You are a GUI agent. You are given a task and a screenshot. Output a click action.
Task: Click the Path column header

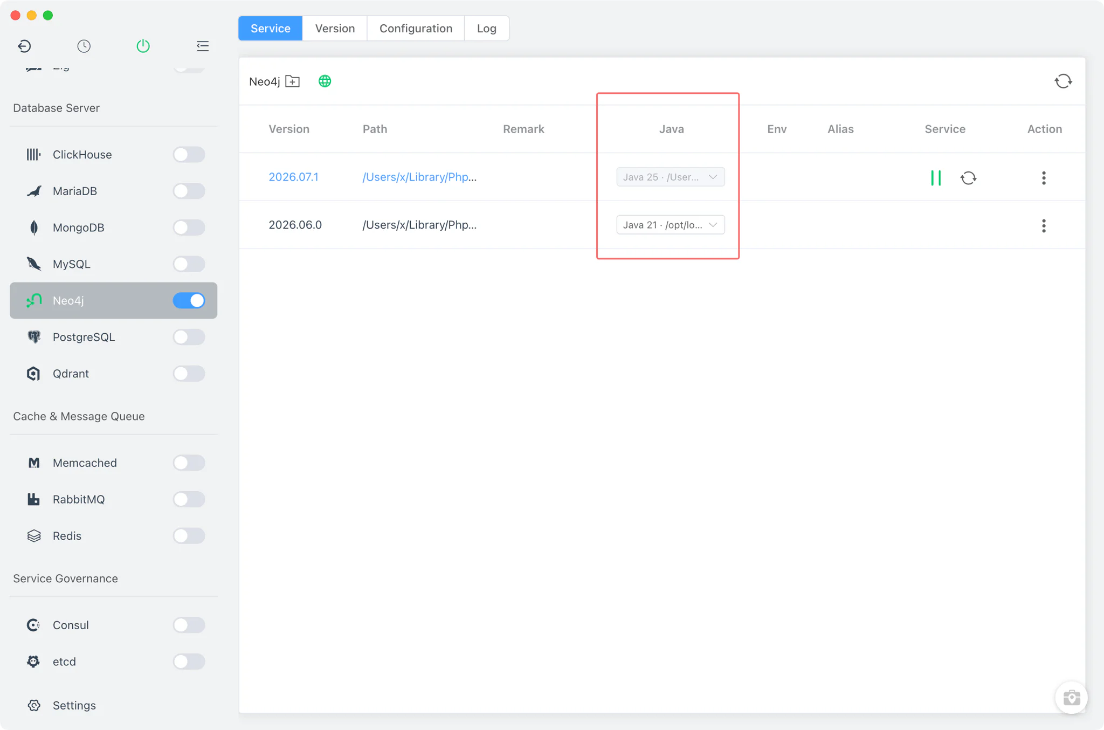pyautogui.click(x=375, y=129)
